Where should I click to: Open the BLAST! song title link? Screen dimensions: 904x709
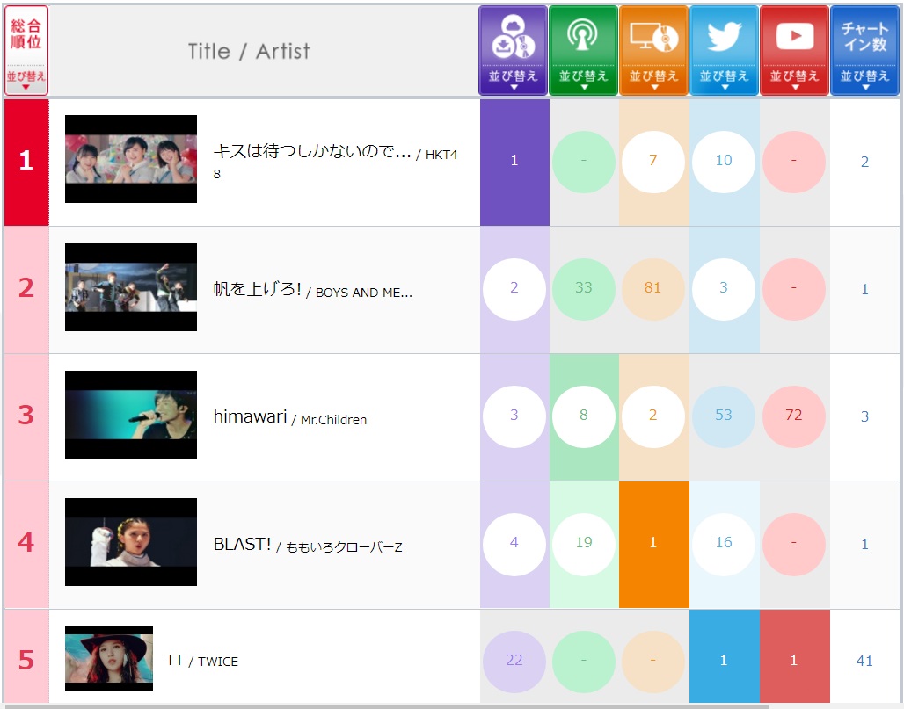click(242, 544)
